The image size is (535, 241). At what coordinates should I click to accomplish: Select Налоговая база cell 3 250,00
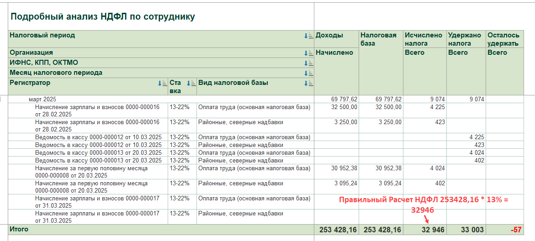[x=390, y=122]
